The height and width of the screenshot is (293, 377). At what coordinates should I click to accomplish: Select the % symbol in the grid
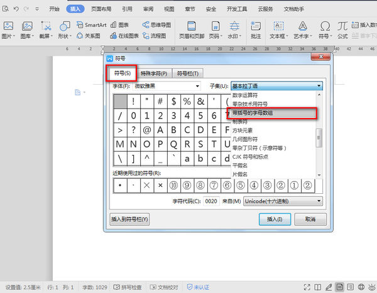[187, 102]
